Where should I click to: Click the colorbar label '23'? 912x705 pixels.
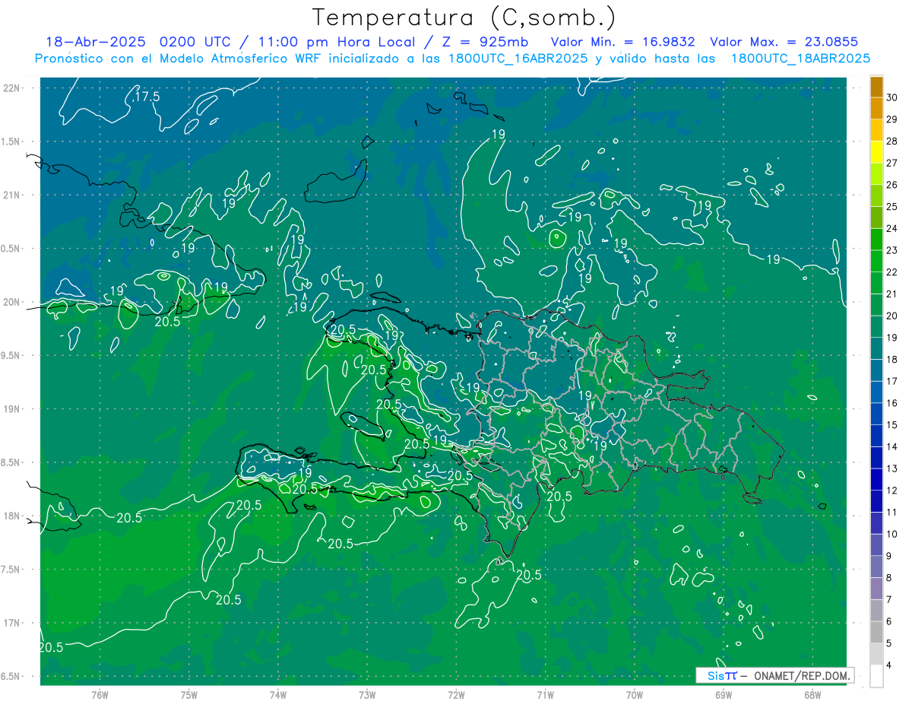click(892, 250)
